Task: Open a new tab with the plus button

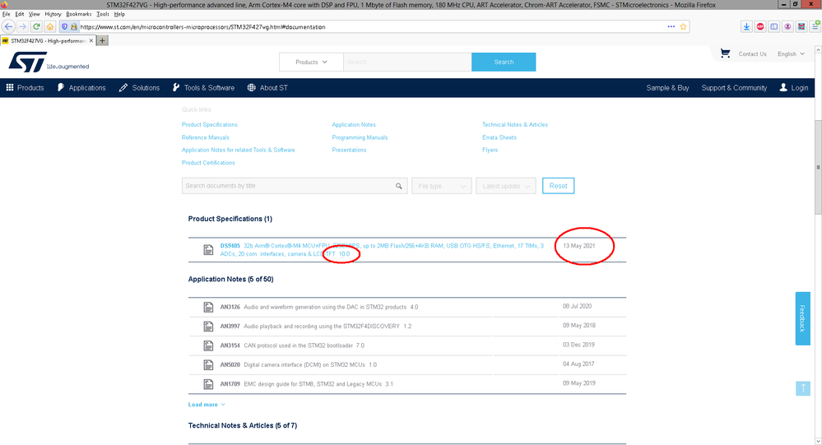Action: click(102, 41)
